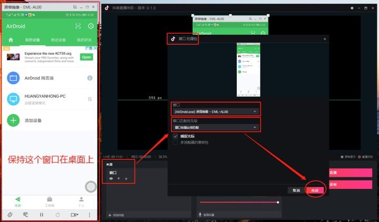Click the pink 录制 record button
379x222 pixels.
click(351, 185)
